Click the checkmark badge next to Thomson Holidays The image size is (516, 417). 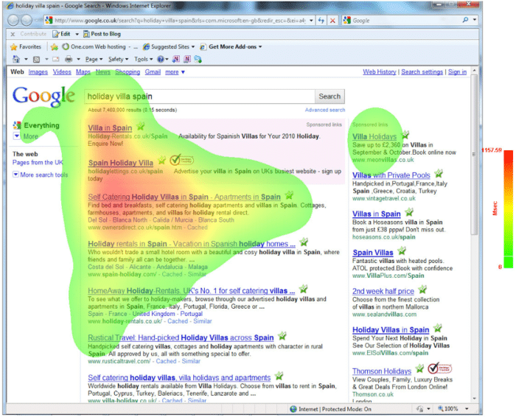pyautogui.click(x=439, y=368)
